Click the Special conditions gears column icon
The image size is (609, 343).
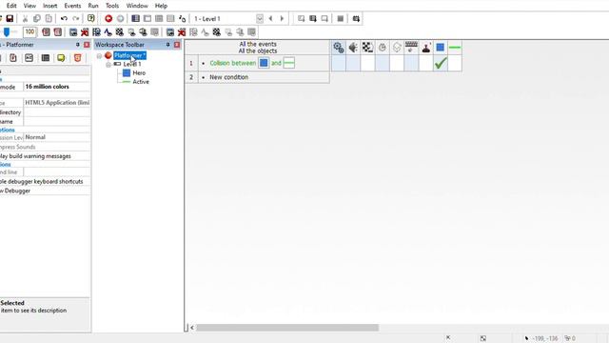click(x=339, y=48)
